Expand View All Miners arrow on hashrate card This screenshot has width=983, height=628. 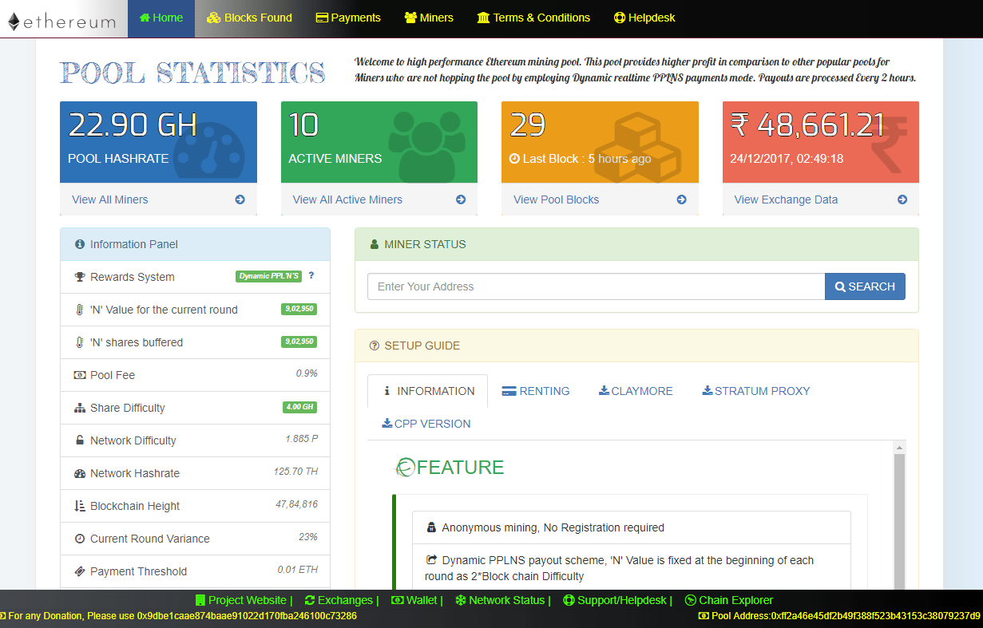click(240, 199)
